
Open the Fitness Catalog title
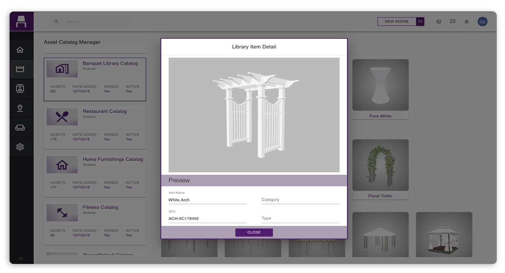[x=101, y=207]
